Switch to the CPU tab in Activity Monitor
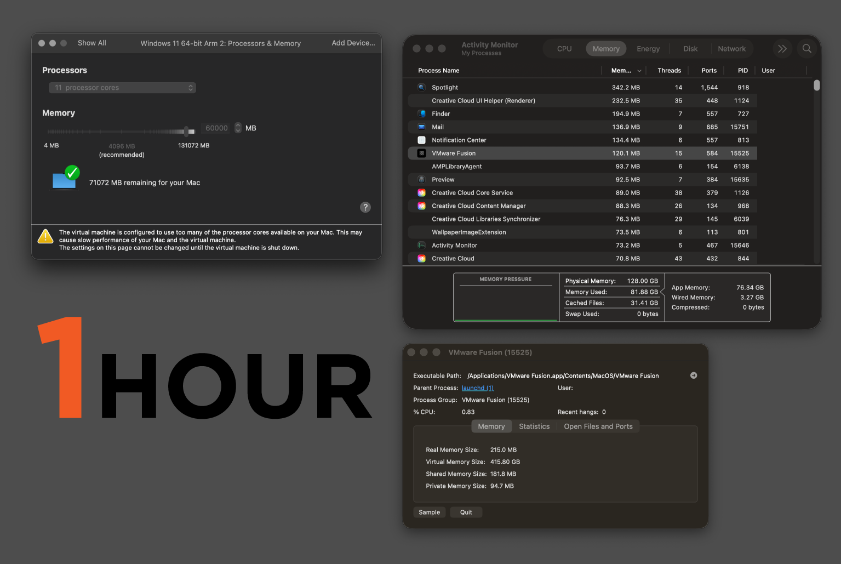Image resolution: width=841 pixels, height=564 pixels. pyautogui.click(x=564, y=49)
